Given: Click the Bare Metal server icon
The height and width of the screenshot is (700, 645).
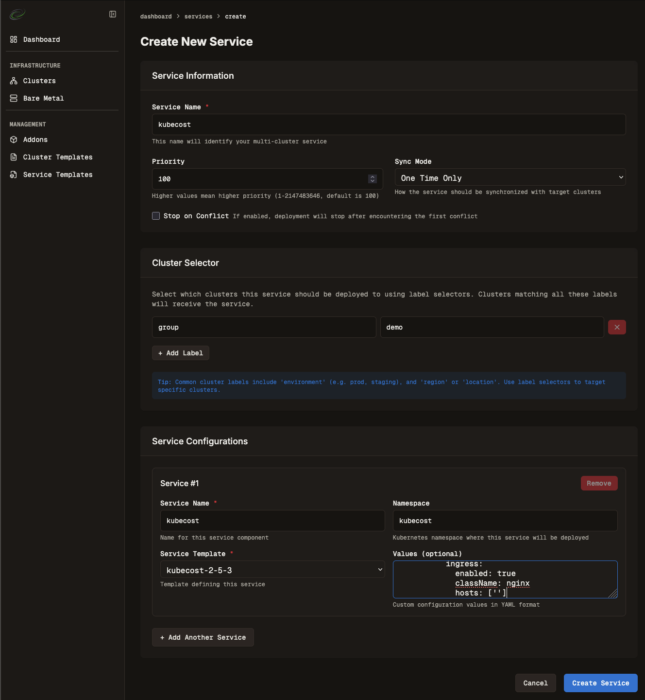Looking at the screenshot, I should click(14, 98).
